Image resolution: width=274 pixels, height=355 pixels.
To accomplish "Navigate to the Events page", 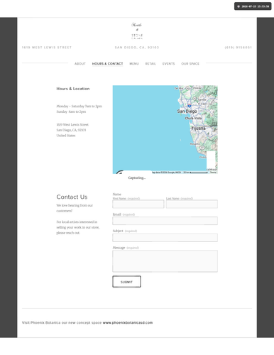I will [168, 64].
